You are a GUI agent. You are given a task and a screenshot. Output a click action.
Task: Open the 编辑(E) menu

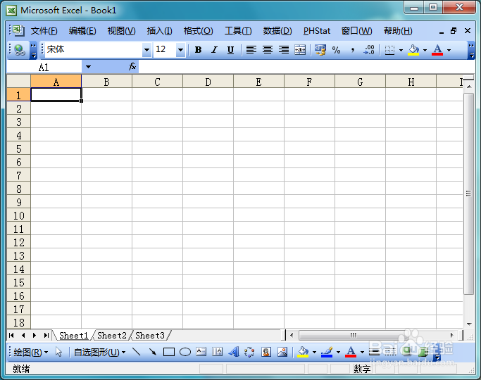click(x=82, y=31)
